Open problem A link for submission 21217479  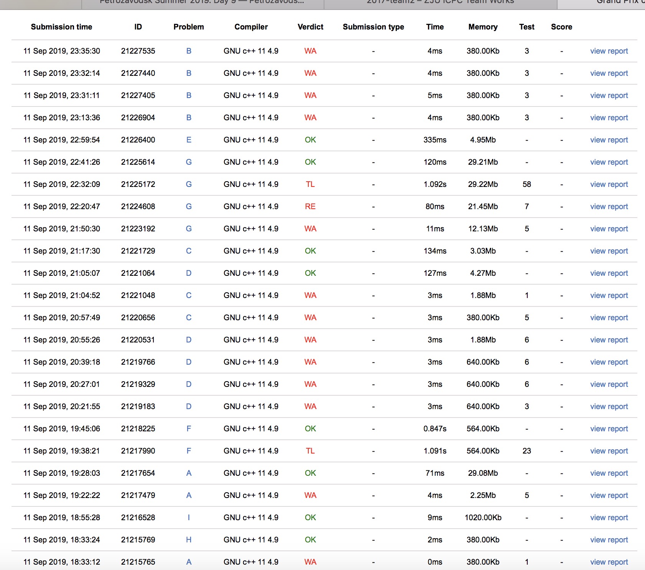(x=189, y=495)
